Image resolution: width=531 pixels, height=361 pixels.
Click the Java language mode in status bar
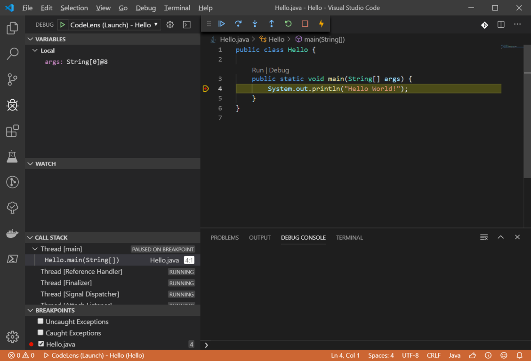(x=454, y=355)
